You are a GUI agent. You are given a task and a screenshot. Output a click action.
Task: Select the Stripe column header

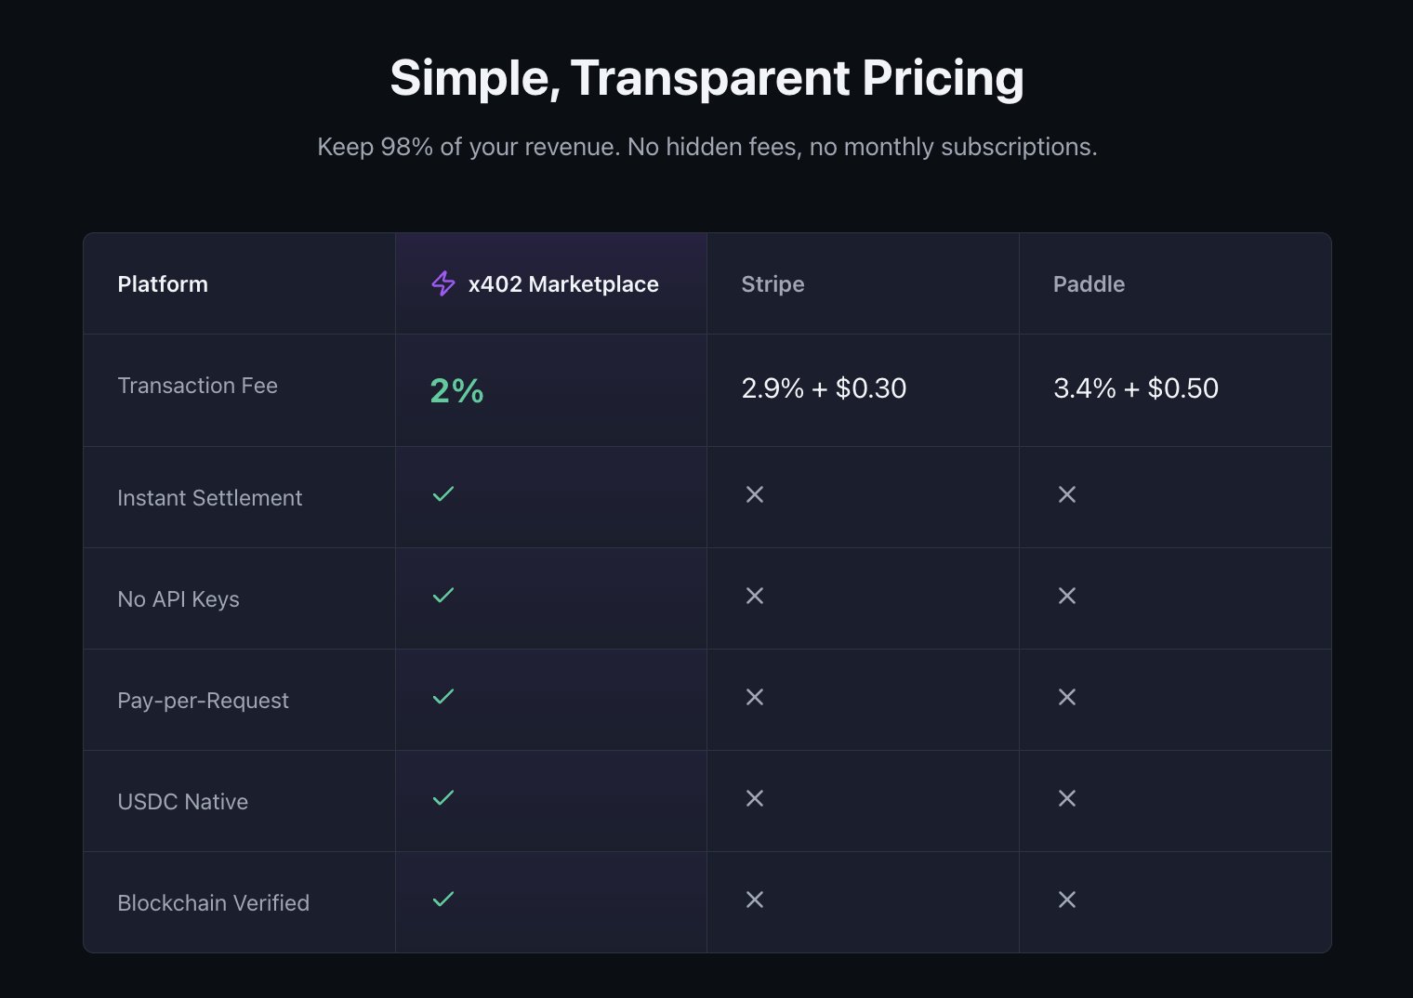(x=773, y=284)
